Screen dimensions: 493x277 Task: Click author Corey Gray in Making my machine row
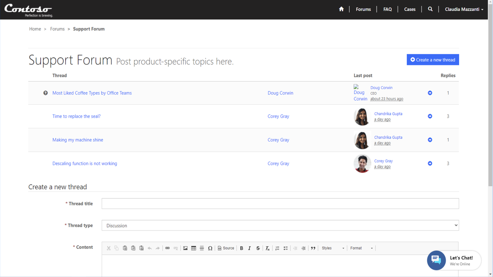click(278, 140)
